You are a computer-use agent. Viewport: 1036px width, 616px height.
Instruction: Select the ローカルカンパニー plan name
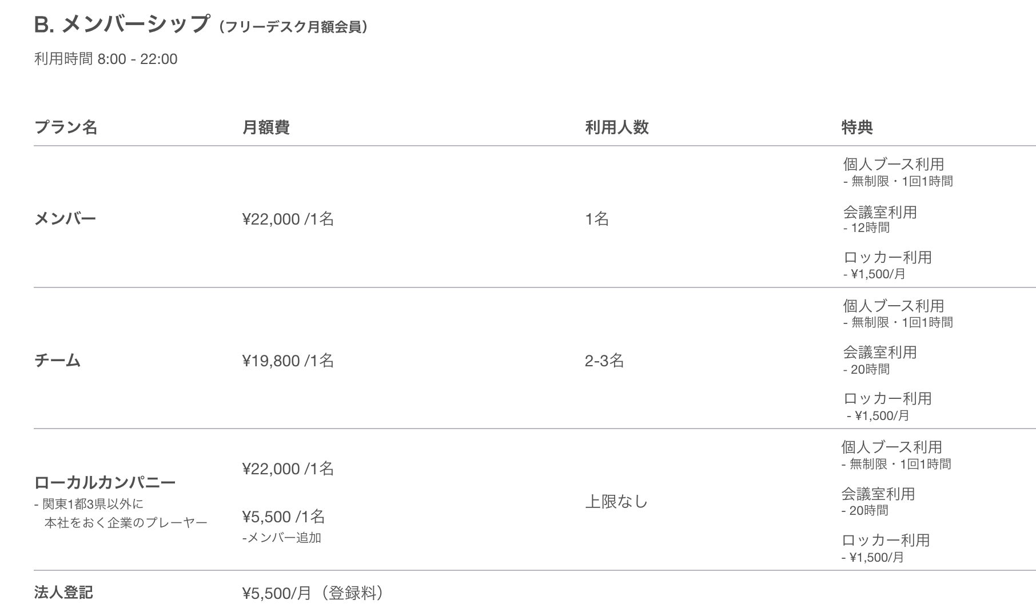coord(105,482)
